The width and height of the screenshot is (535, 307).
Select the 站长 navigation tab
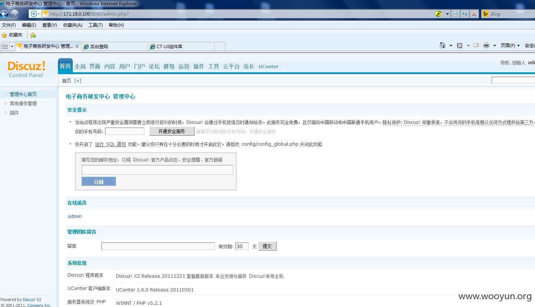tap(249, 66)
